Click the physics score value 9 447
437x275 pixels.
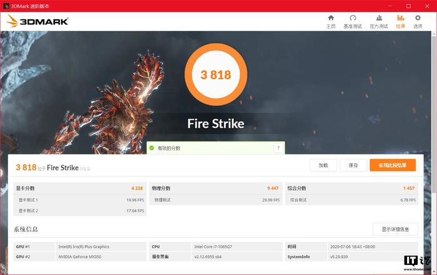(273, 188)
